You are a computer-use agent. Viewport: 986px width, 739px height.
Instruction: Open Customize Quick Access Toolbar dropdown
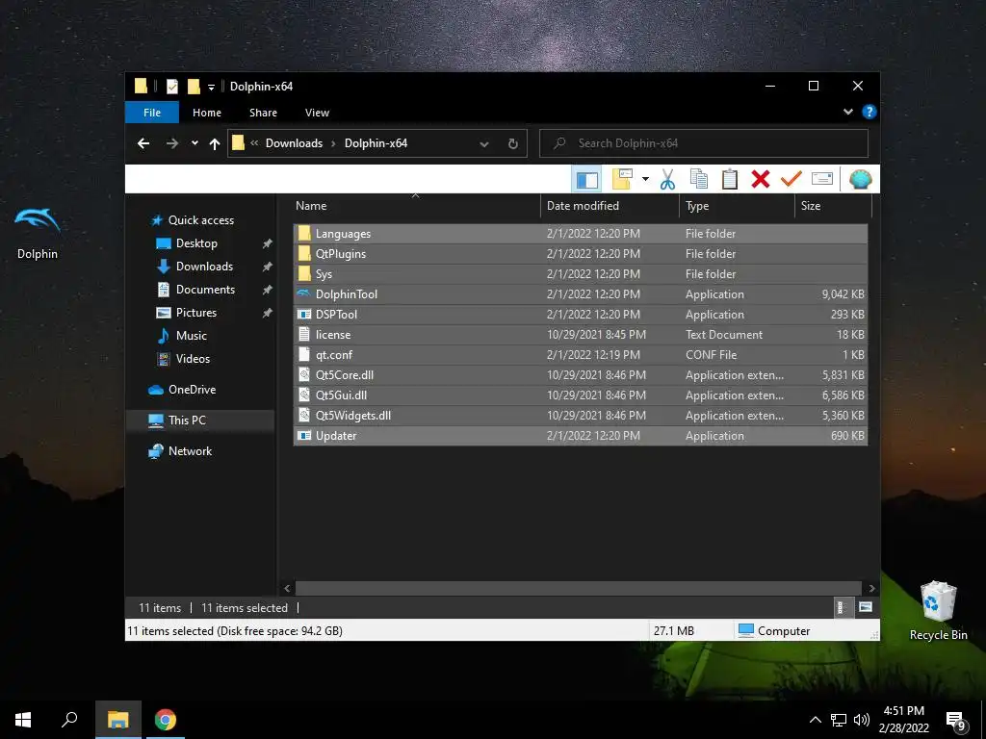[211, 87]
